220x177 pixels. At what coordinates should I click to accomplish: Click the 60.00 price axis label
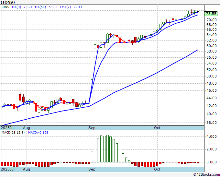[211, 46]
